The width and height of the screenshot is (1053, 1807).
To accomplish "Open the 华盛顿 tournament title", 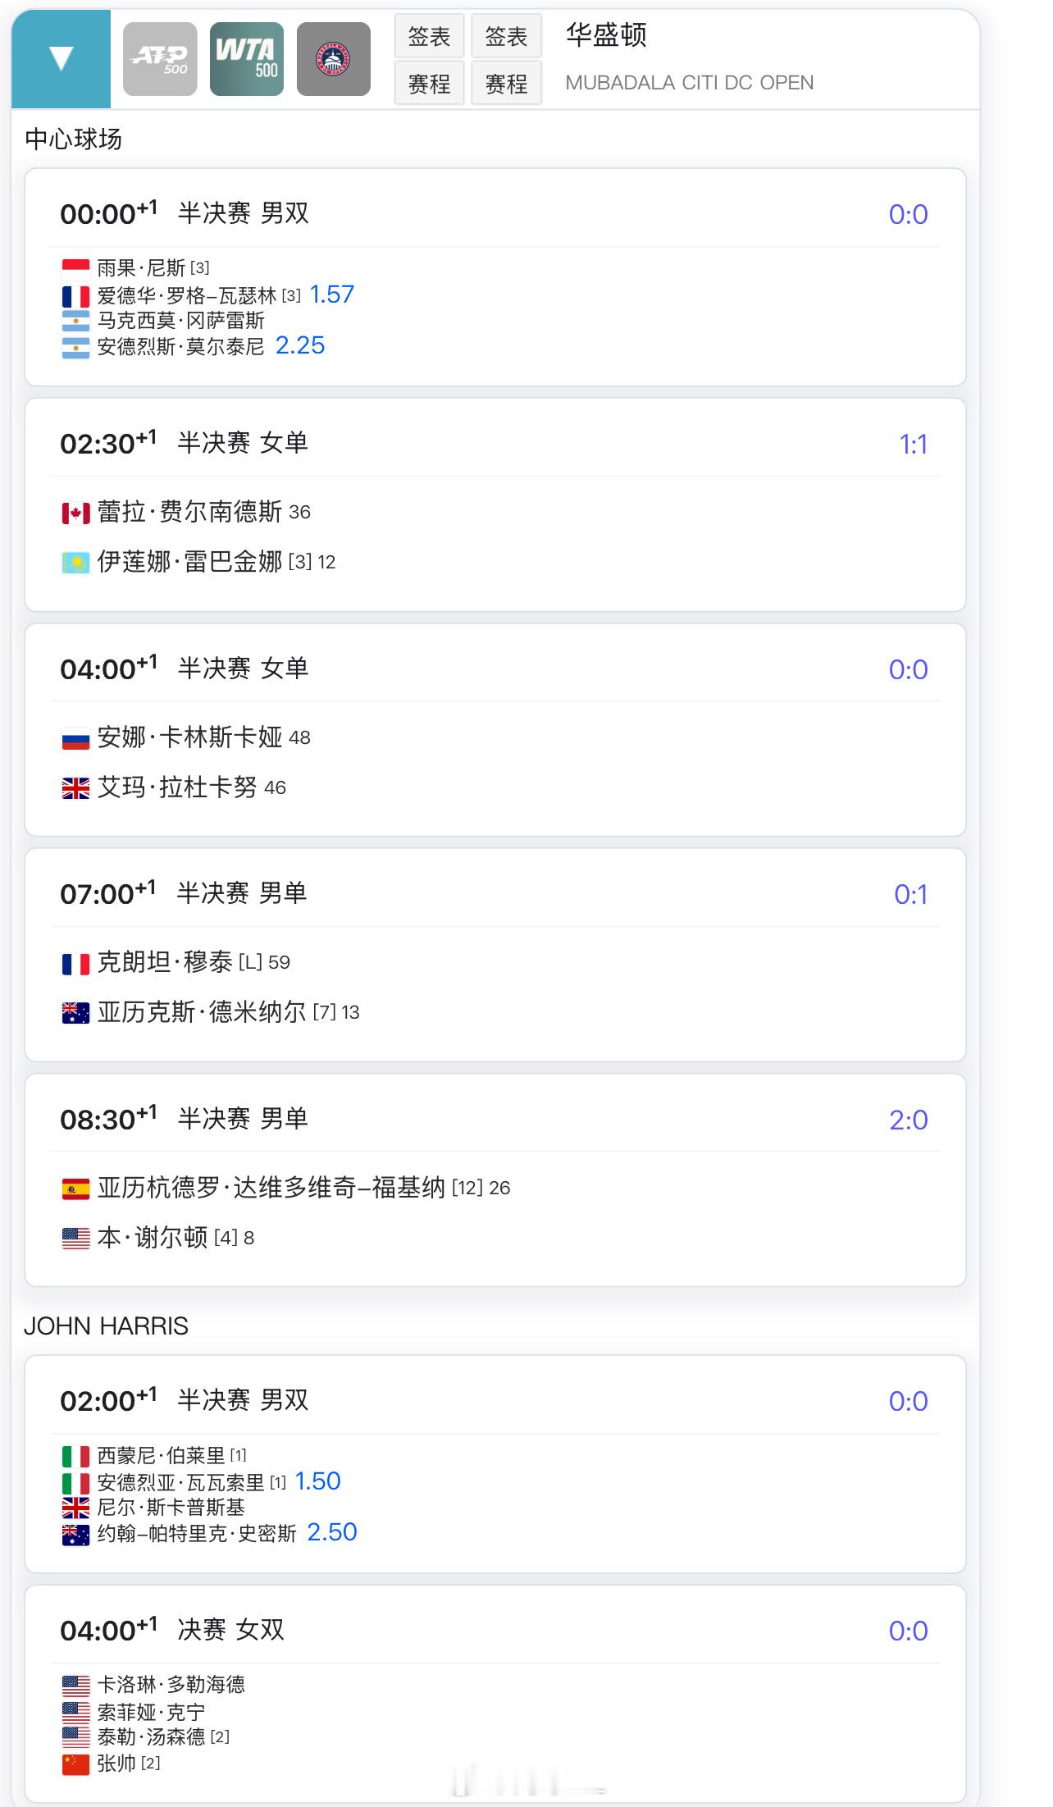I will (x=606, y=35).
